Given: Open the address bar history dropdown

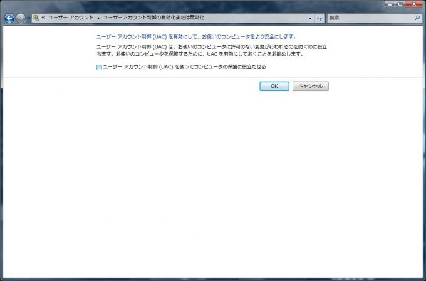Looking at the screenshot, I should tap(310, 18).
